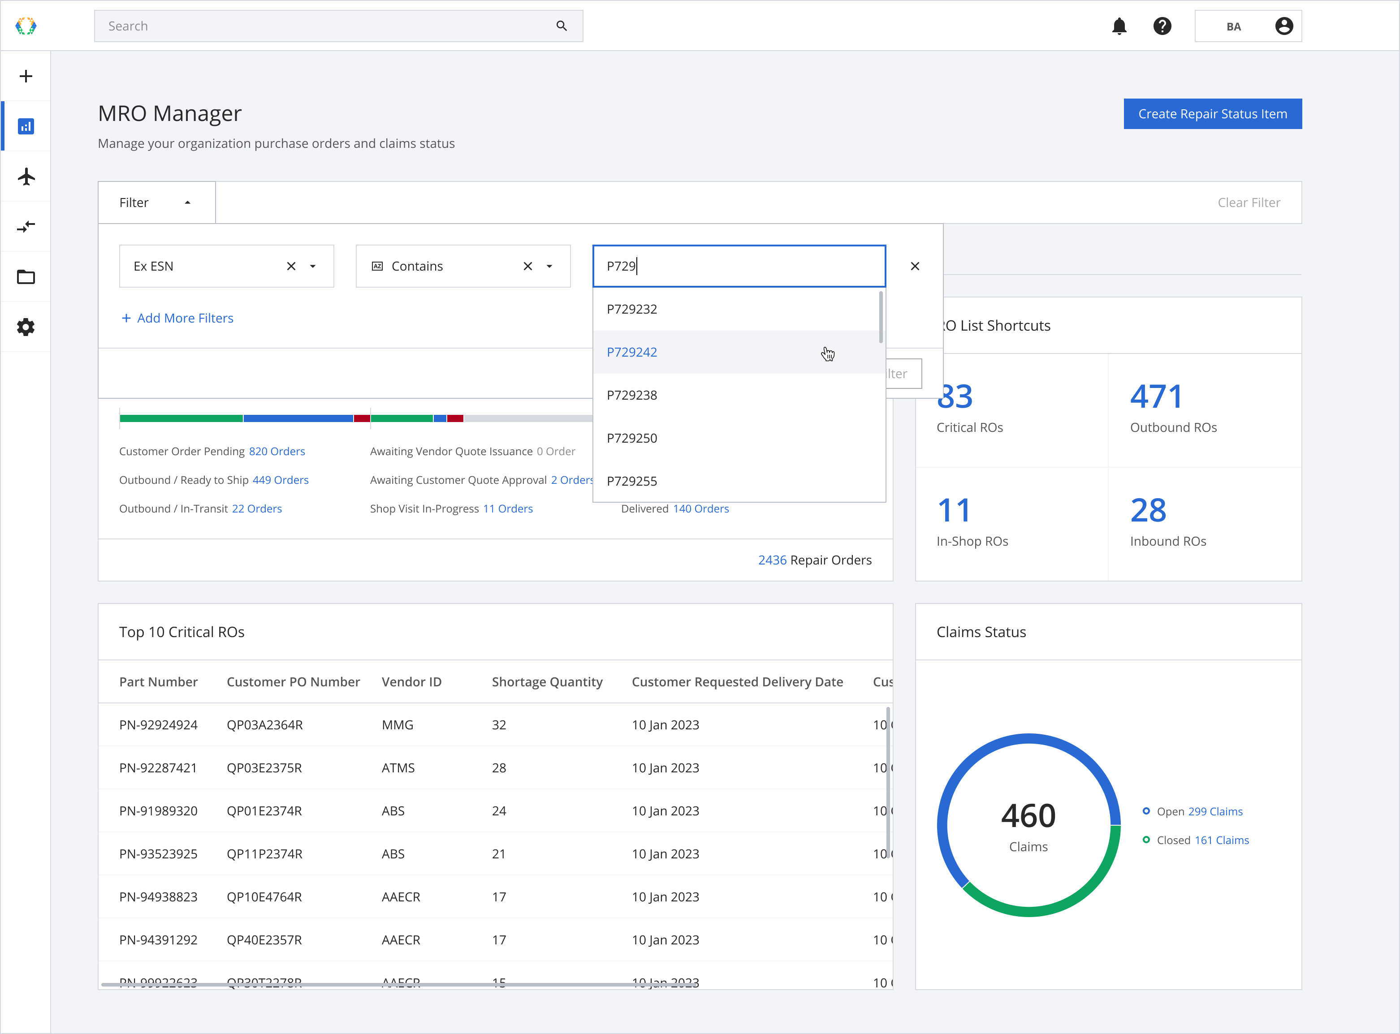This screenshot has width=1400, height=1034.
Task: Open 140 Orders delivered link
Action: [x=700, y=509]
